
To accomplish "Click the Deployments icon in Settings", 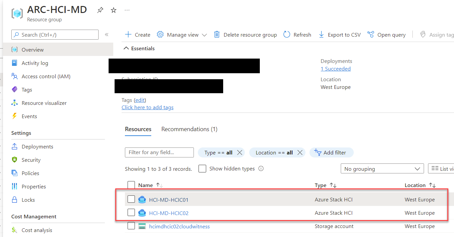I will (x=14, y=146).
